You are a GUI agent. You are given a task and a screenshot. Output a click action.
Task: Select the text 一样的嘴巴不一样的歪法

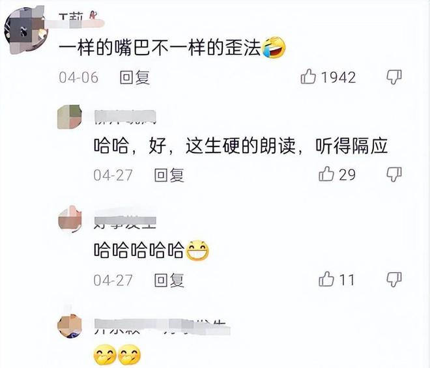pos(160,48)
